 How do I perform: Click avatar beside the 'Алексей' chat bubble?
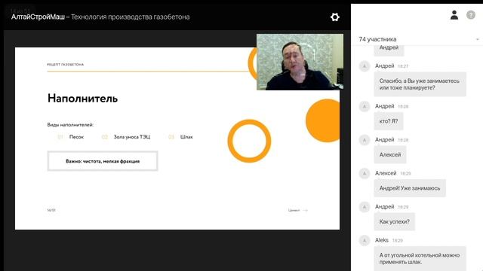tap(365, 140)
